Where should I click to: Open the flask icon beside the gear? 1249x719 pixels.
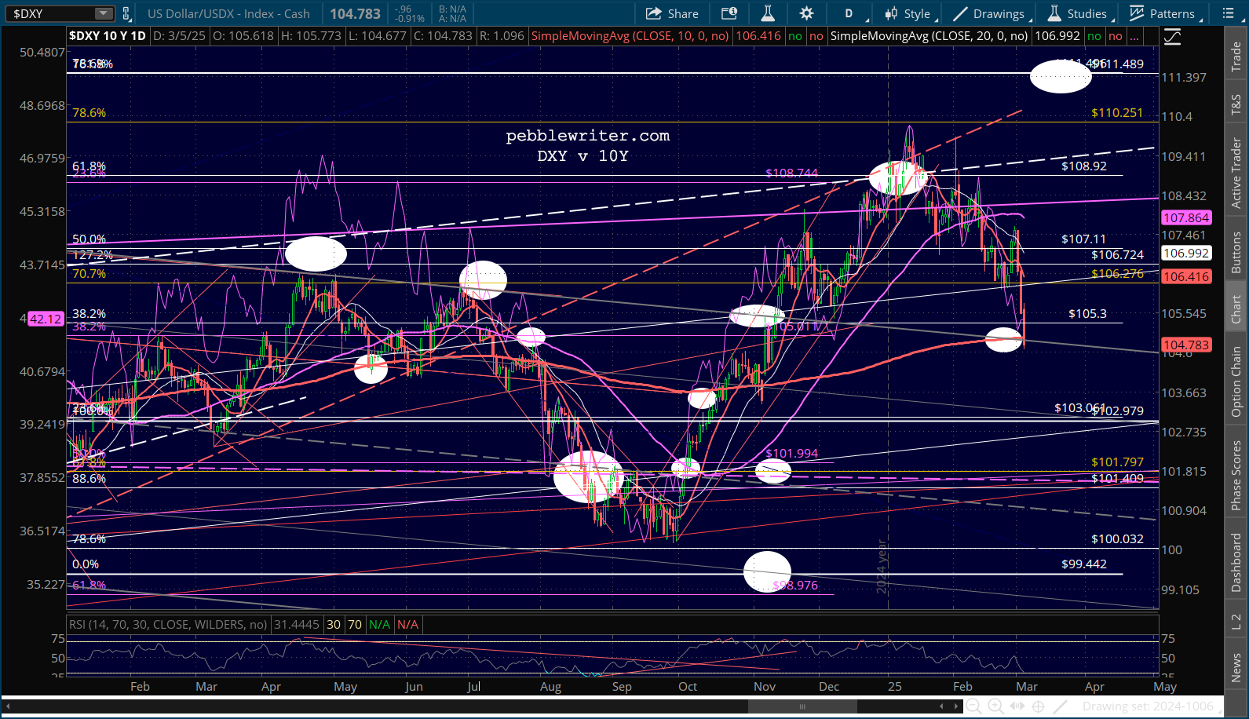pos(768,13)
